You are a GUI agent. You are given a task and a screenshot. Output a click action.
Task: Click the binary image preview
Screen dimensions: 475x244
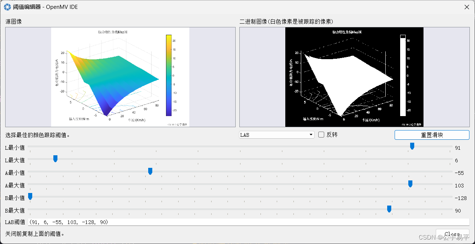point(354,77)
